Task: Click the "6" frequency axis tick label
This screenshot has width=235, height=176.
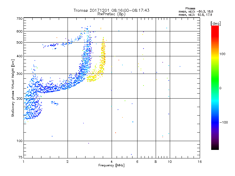Action: click(x=137, y=162)
